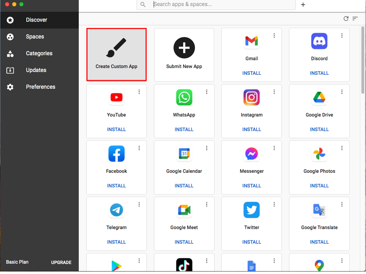Click the Instagram app icon

(252, 98)
